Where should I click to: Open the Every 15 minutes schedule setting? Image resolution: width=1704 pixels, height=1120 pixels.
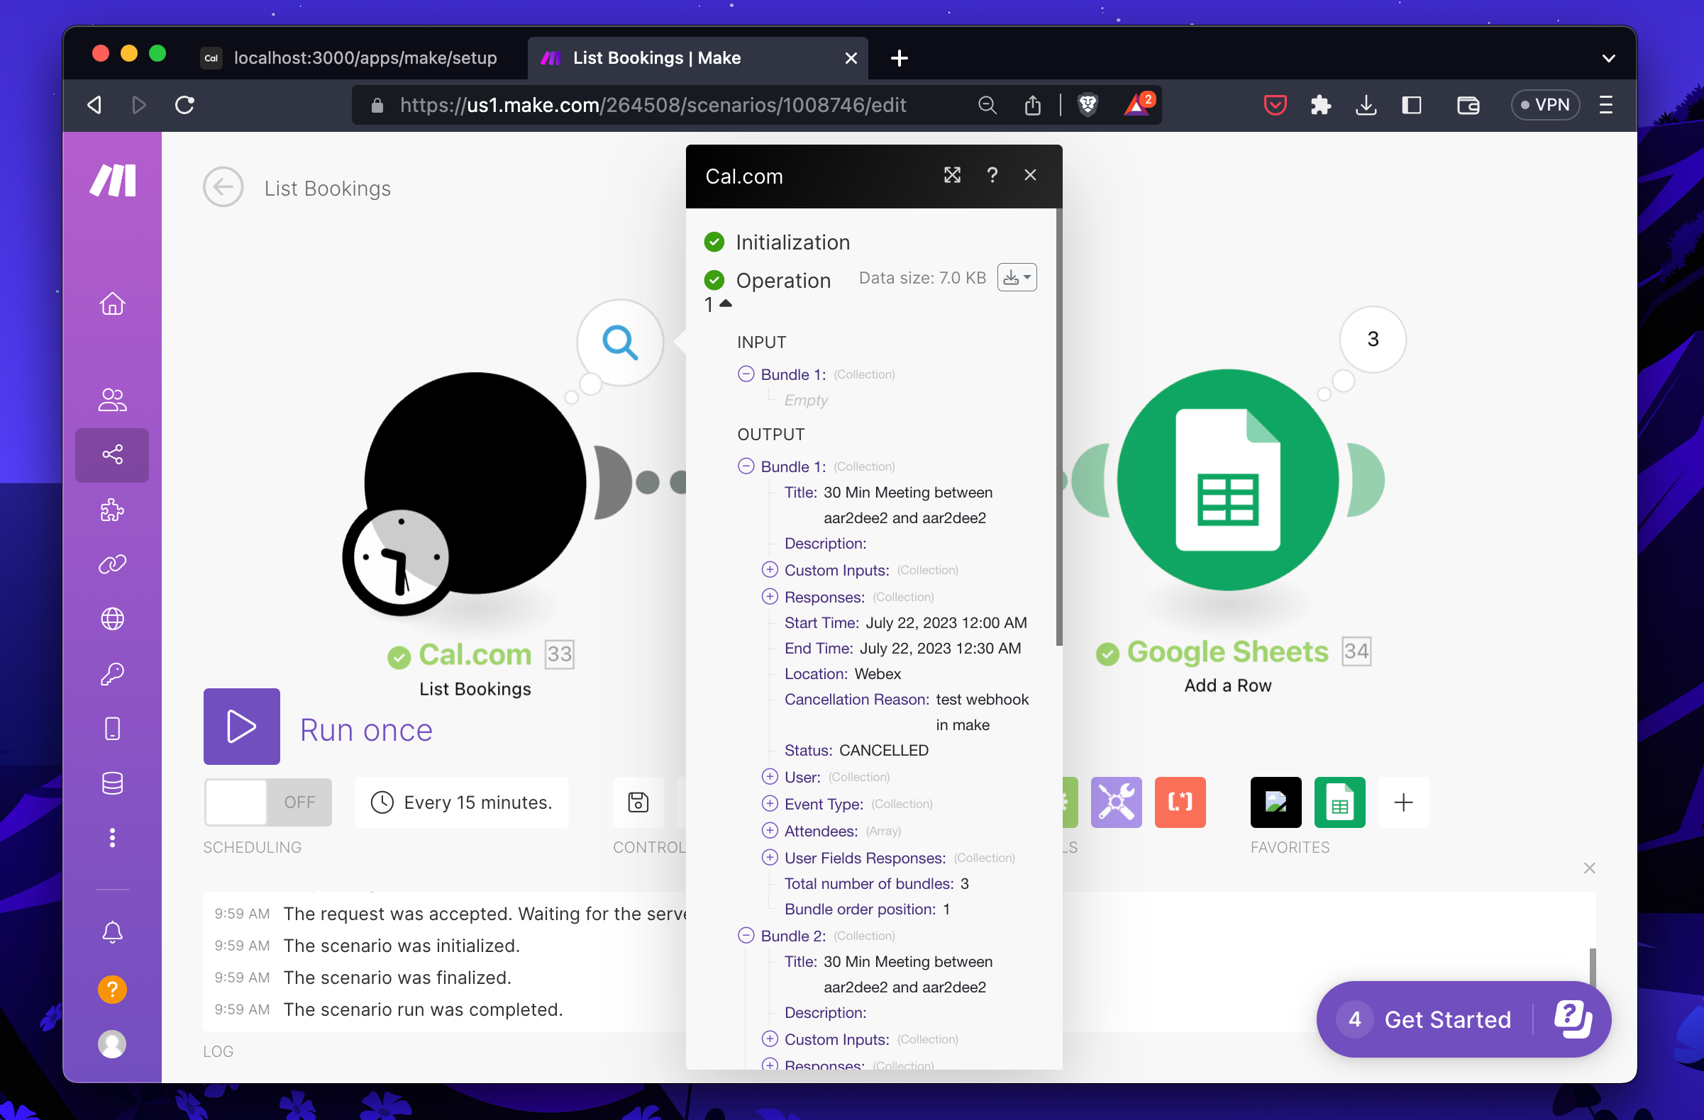(x=462, y=802)
